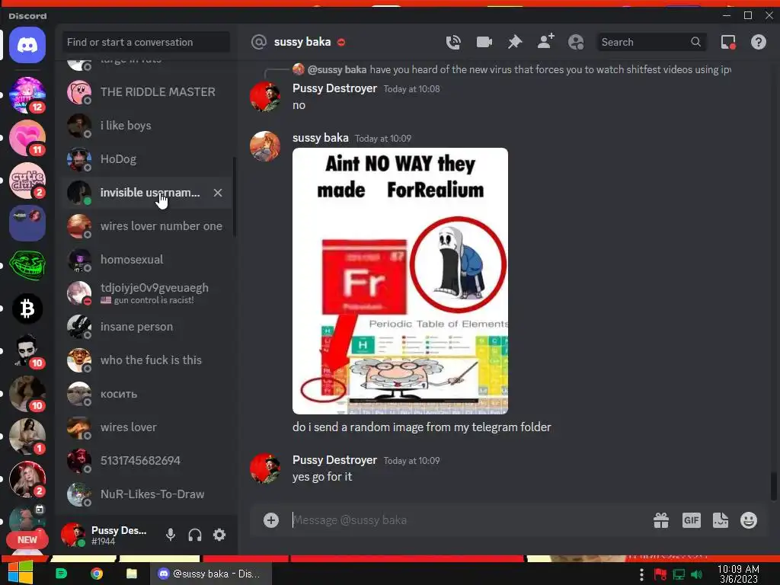This screenshot has width=780, height=585.
Task: Select the invisible username conversation
Action: (147, 193)
